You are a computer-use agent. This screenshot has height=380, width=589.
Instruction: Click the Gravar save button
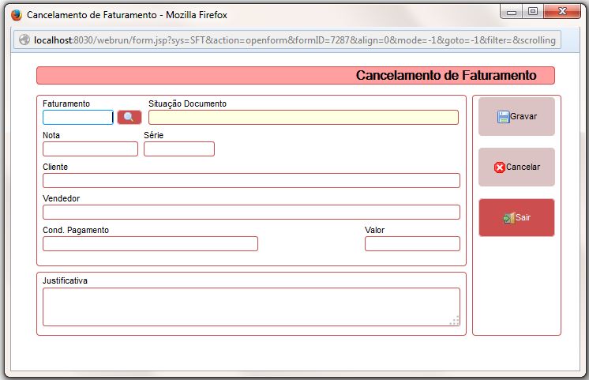pos(516,116)
